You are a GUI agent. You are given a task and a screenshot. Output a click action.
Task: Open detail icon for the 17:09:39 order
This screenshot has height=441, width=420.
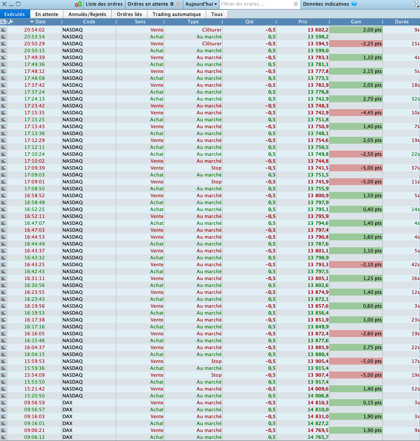[3, 168]
